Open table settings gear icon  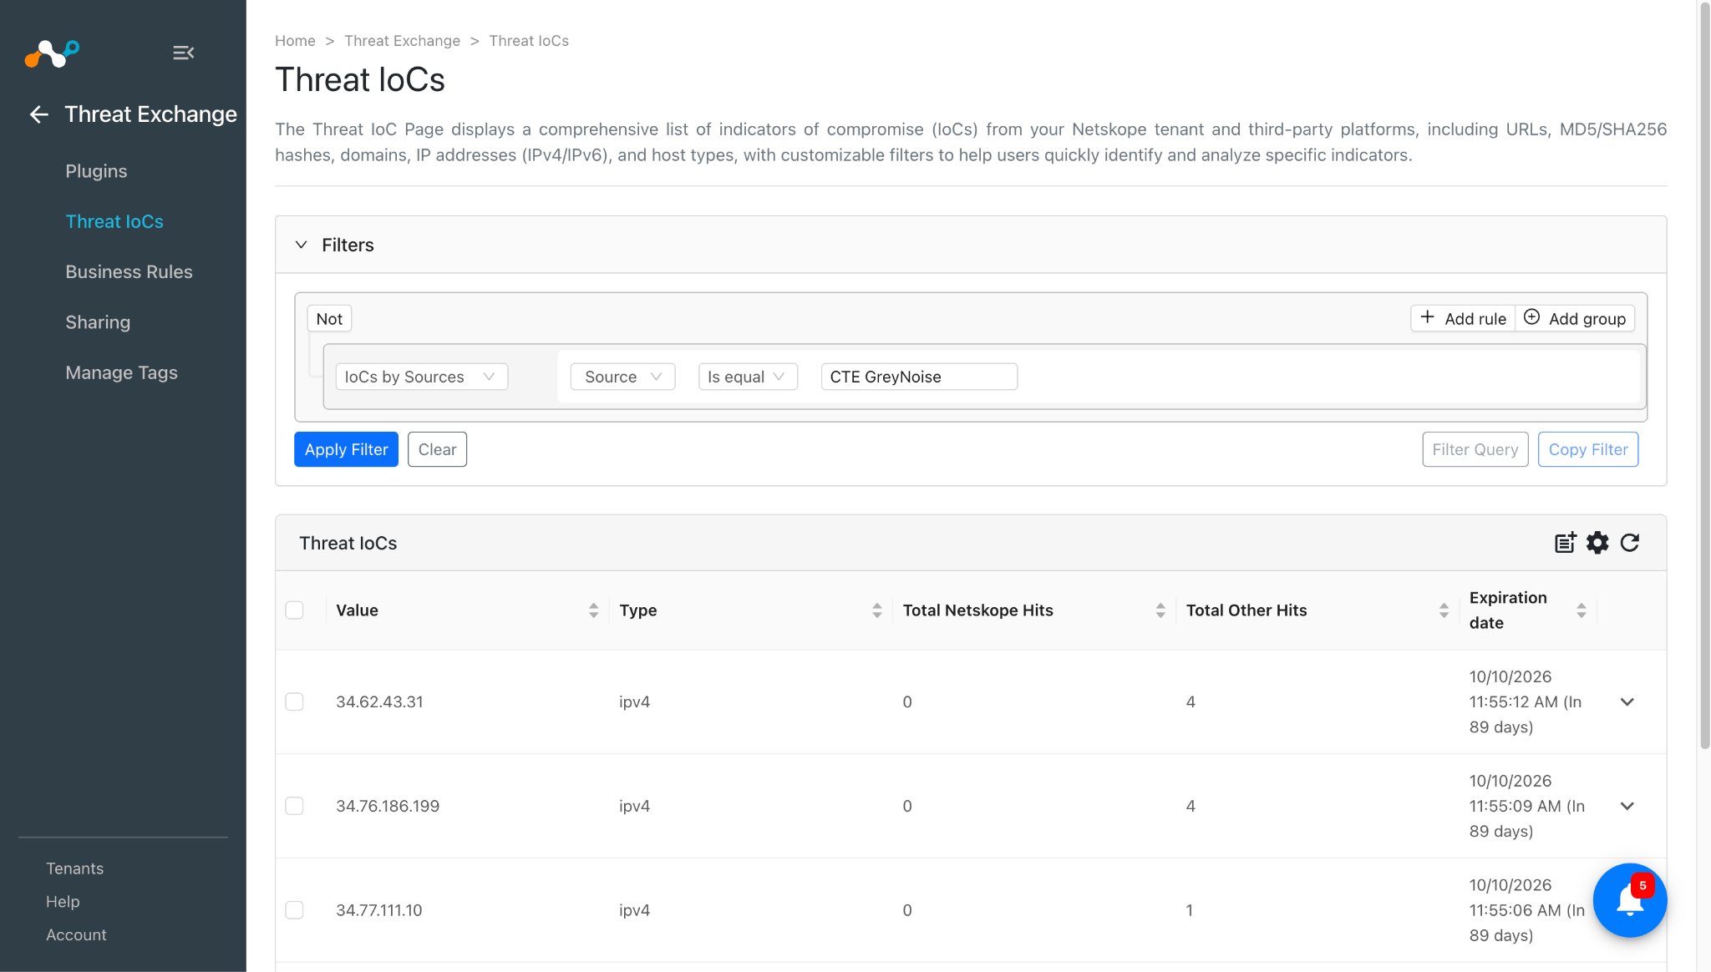click(1597, 543)
